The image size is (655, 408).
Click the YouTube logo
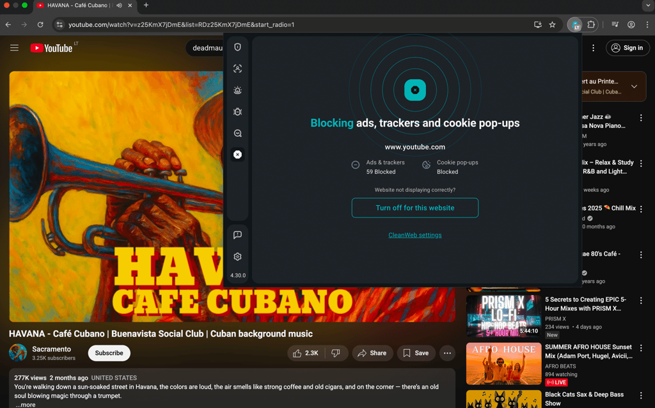click(51, 48)
